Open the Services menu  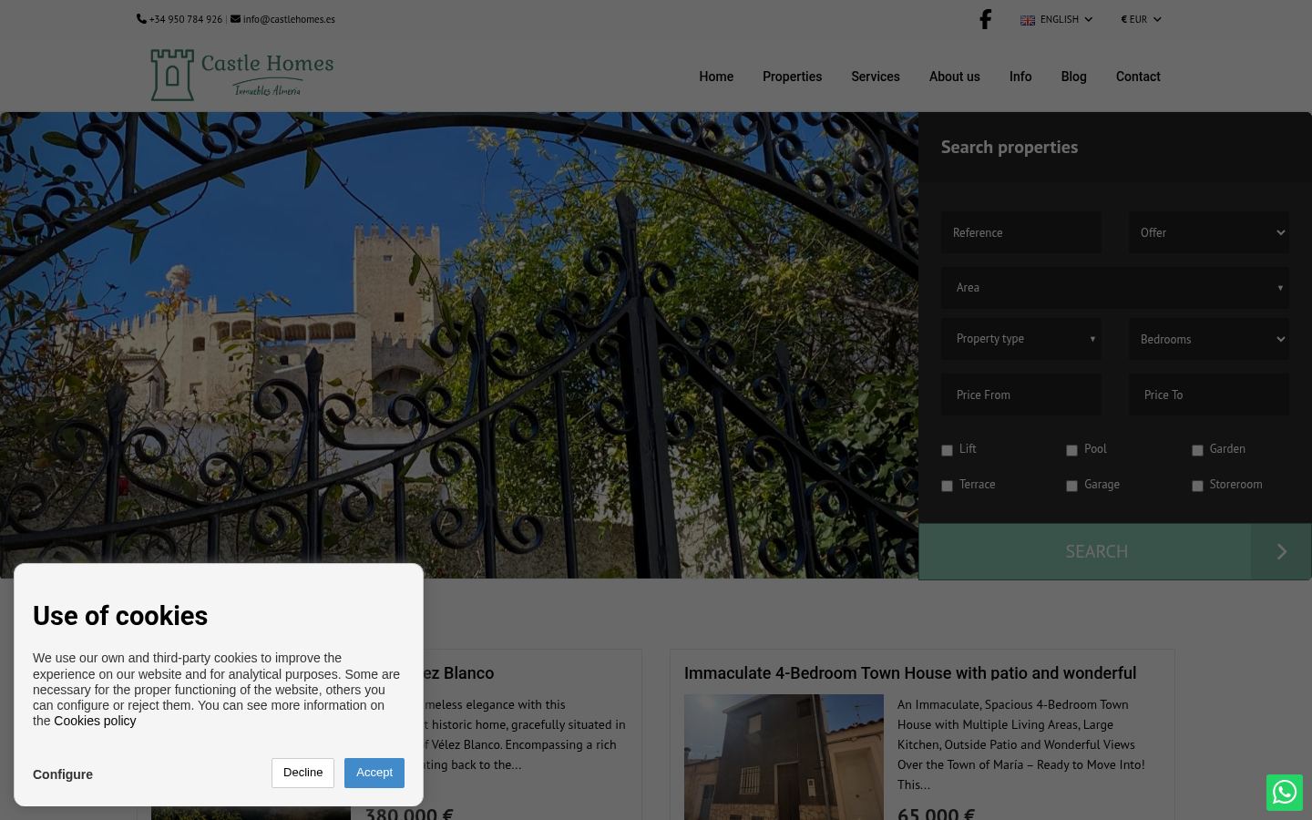(876, 77)
